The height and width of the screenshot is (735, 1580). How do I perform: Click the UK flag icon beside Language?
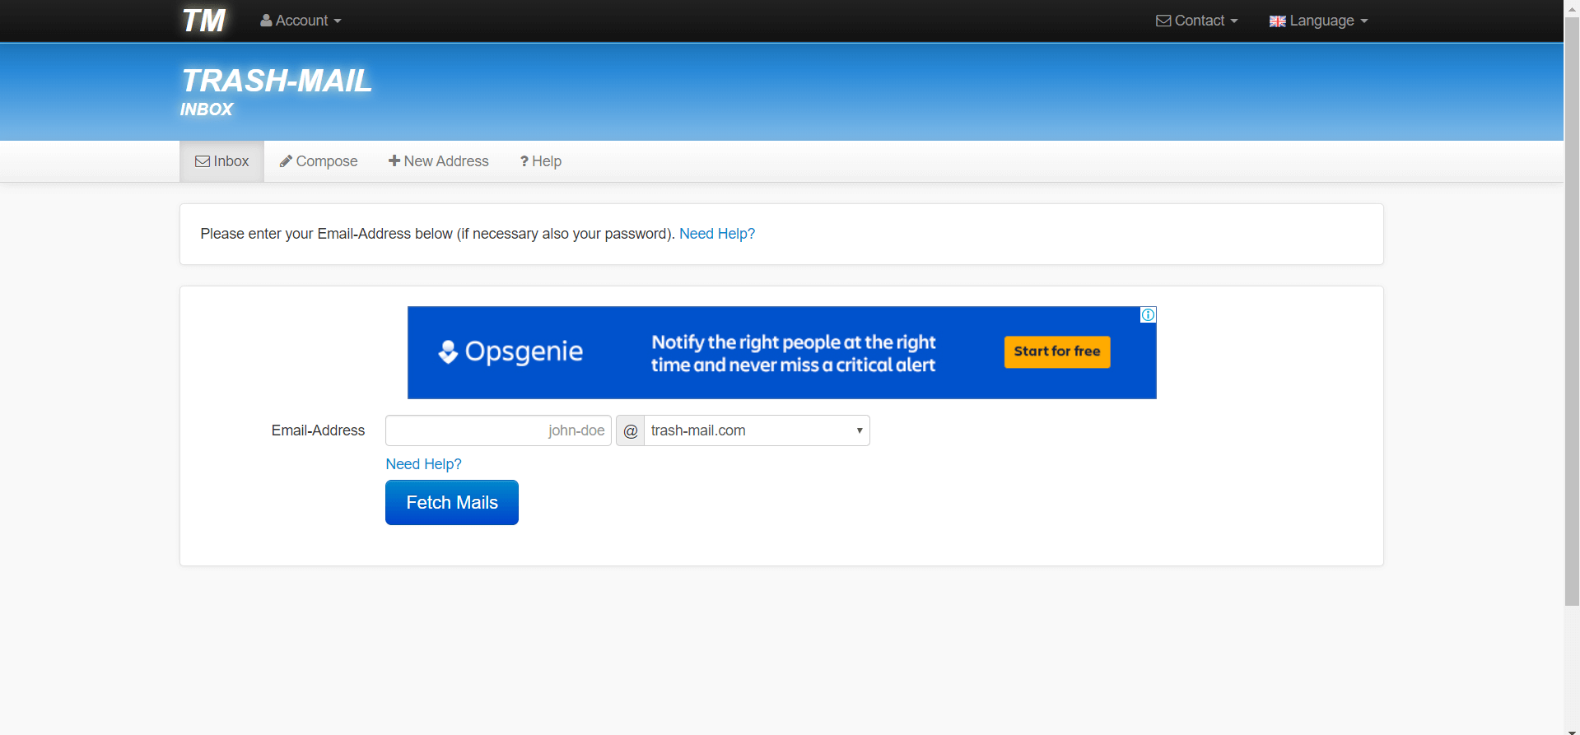(x=1277, y=21)
